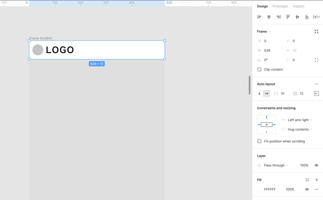Hide the FFFFFF fill with eye icon
The image size is (323, 200).
307,189
